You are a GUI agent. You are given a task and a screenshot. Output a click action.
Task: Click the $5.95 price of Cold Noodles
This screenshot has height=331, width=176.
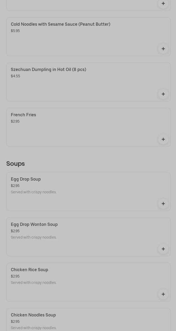point(15,31)
